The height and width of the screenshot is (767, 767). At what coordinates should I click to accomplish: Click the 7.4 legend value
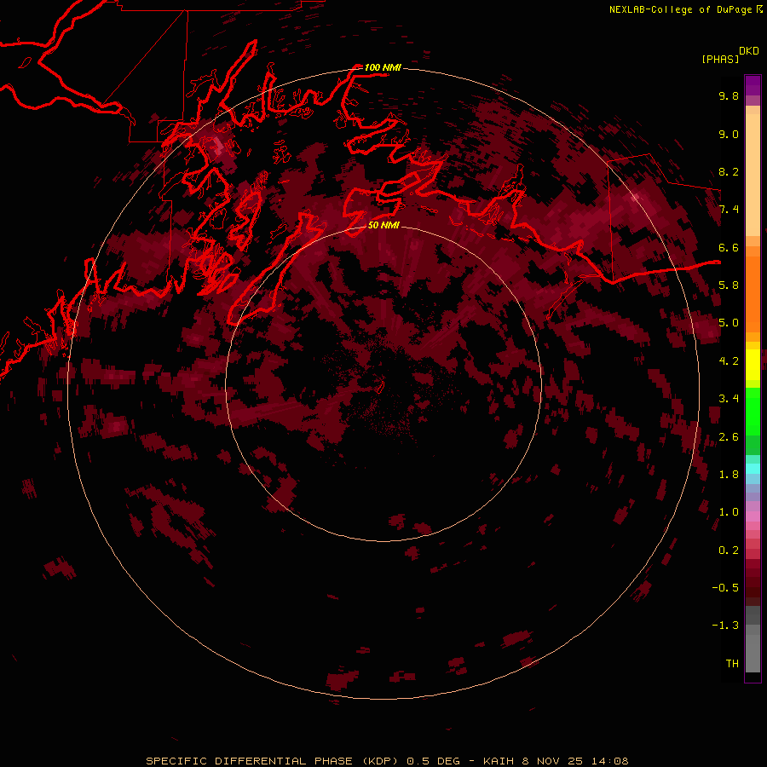[x=729, y=210]
